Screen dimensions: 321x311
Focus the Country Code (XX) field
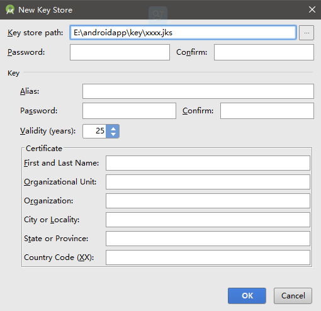[x=208, y=257]
